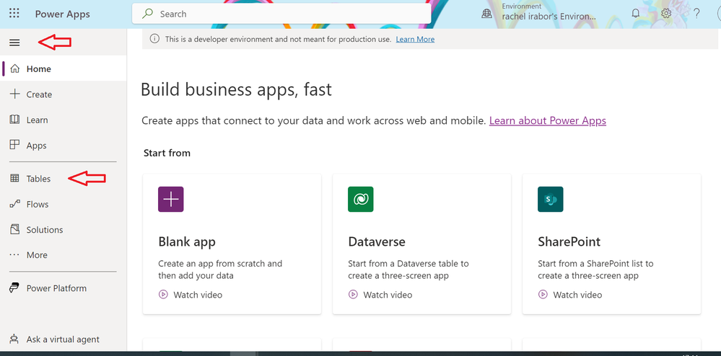This screenshot has width=721, height=356.
Task: Click the environment globe icon
Action: [x=486, y=13]
